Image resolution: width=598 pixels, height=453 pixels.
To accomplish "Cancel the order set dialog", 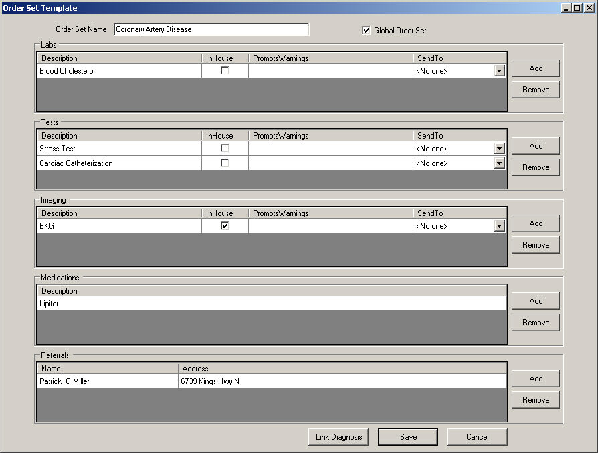I will [x=477, y=437].
